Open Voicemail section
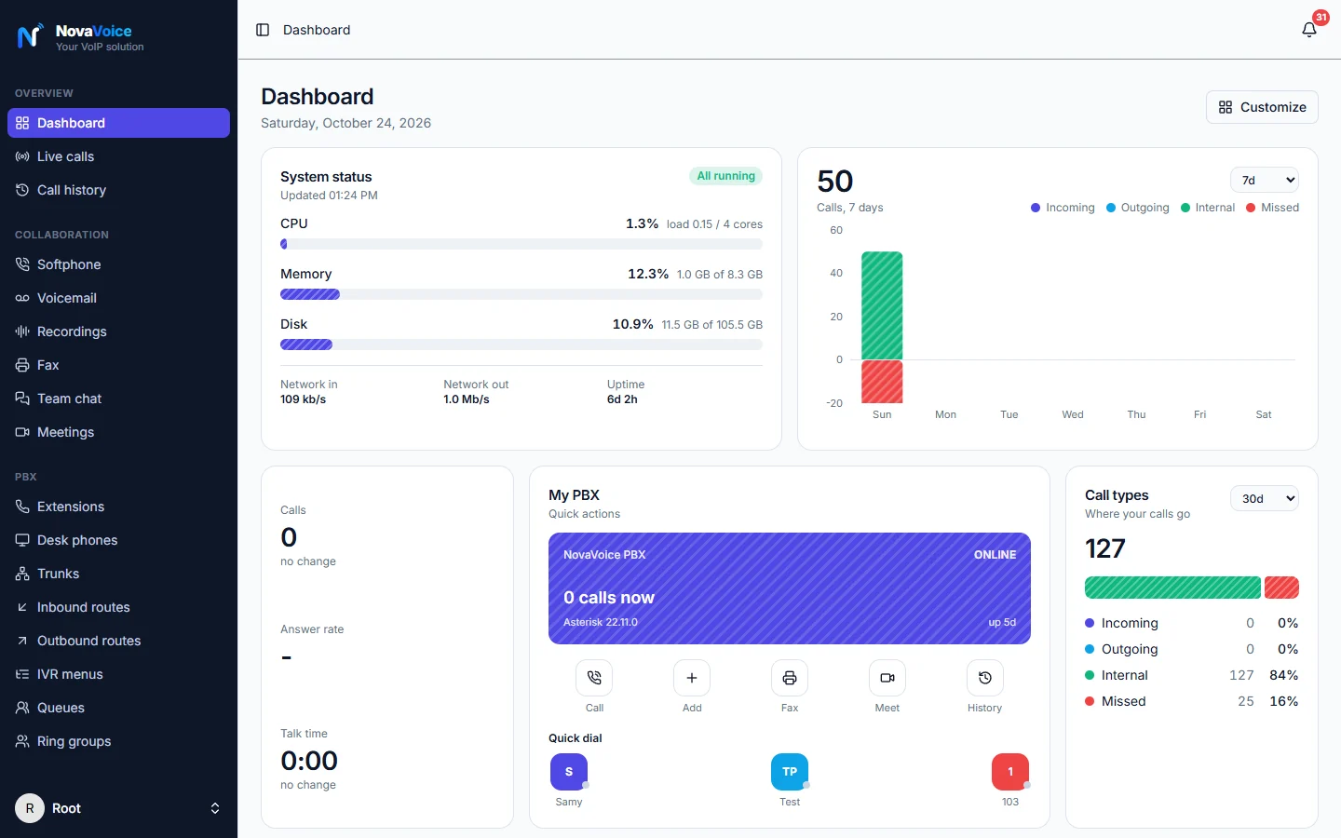Screen dimensions: 1341x838 point(118,298)
